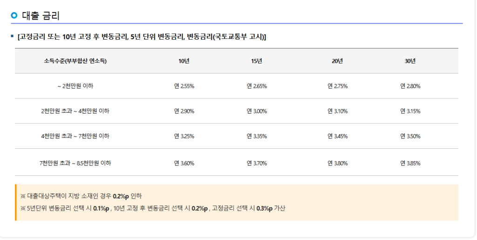Click the 30년 column header
The image size is (477, 240).
tap(410, 61)
